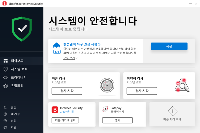Viewport: 200px width, 133px height.
Task: Click the plus diamond icon for 빠른 처리 추가
Action: (173, 111)
